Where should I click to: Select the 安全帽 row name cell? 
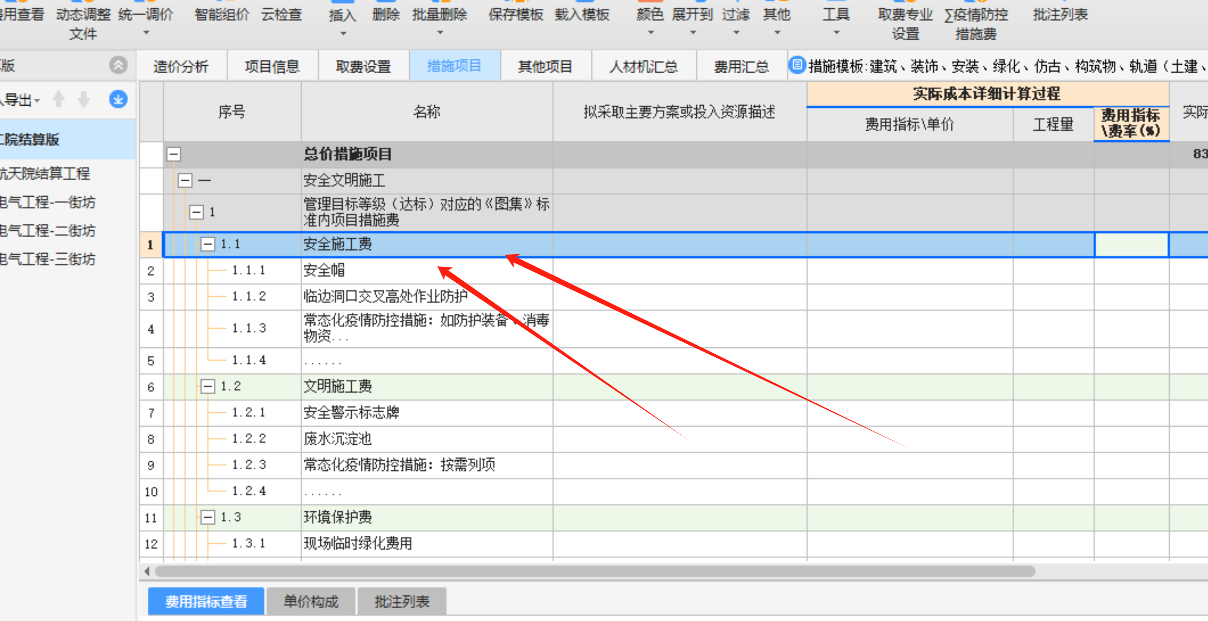click(x=427, y=270)
